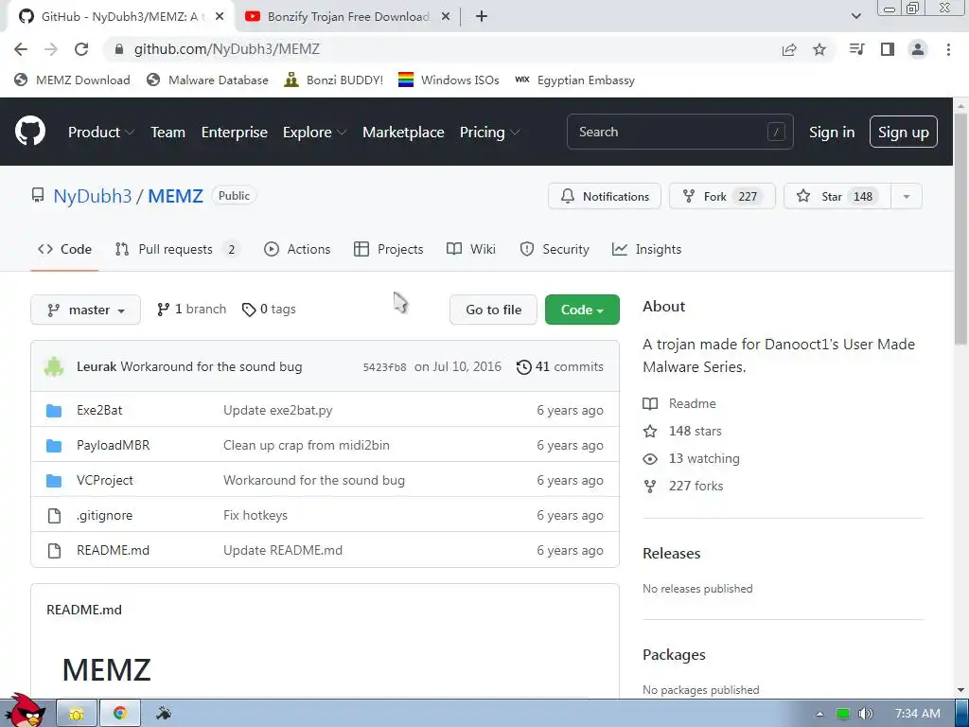This screenshot has width=969, height=727.
Task: Open the NyDubh3 owner link
Action: [x=92, y=196]
